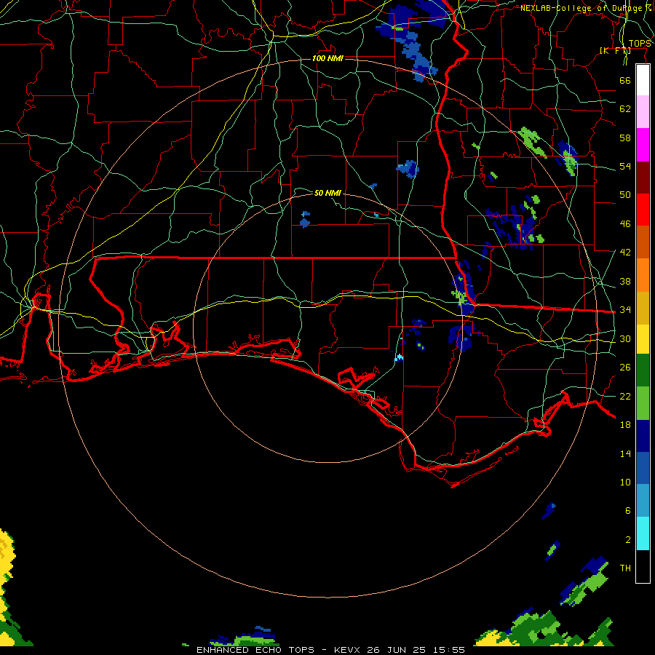
Task: Click the navy blue legend swatch
Action: coord(643,436)
